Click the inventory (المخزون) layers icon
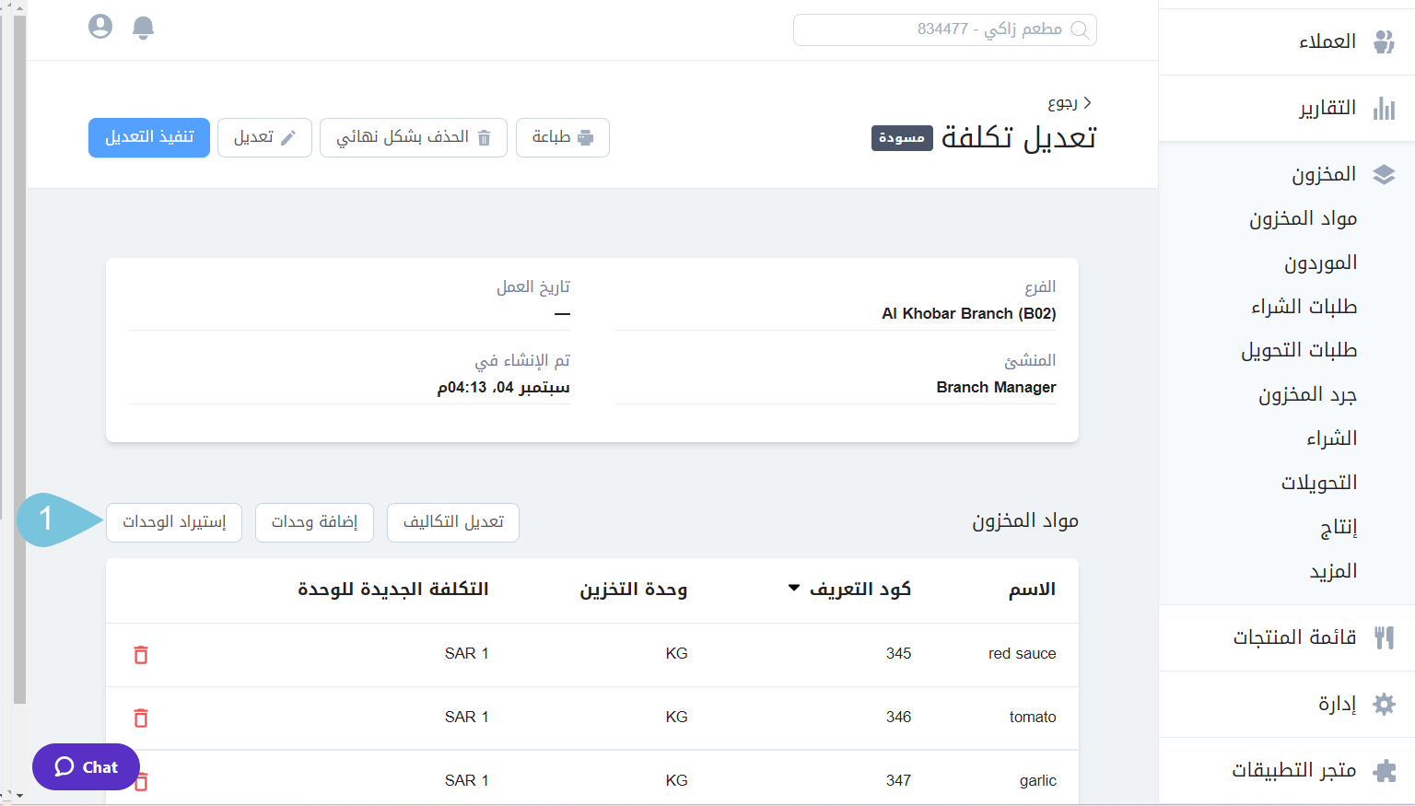Viewport: 1415px width, 806px height. click(1384, 174)
